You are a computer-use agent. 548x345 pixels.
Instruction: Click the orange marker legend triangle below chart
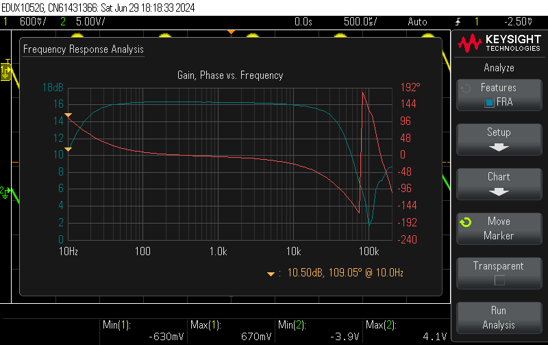pos(271,274)
